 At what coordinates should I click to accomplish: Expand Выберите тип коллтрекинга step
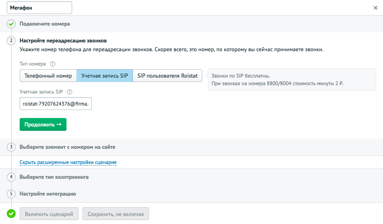coord(54,177)
